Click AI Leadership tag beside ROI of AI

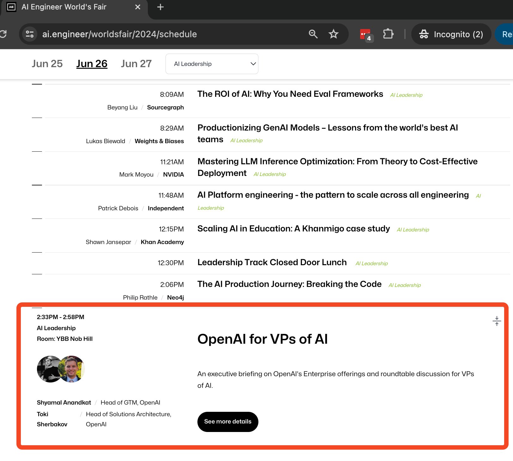[x=406, y=95]
